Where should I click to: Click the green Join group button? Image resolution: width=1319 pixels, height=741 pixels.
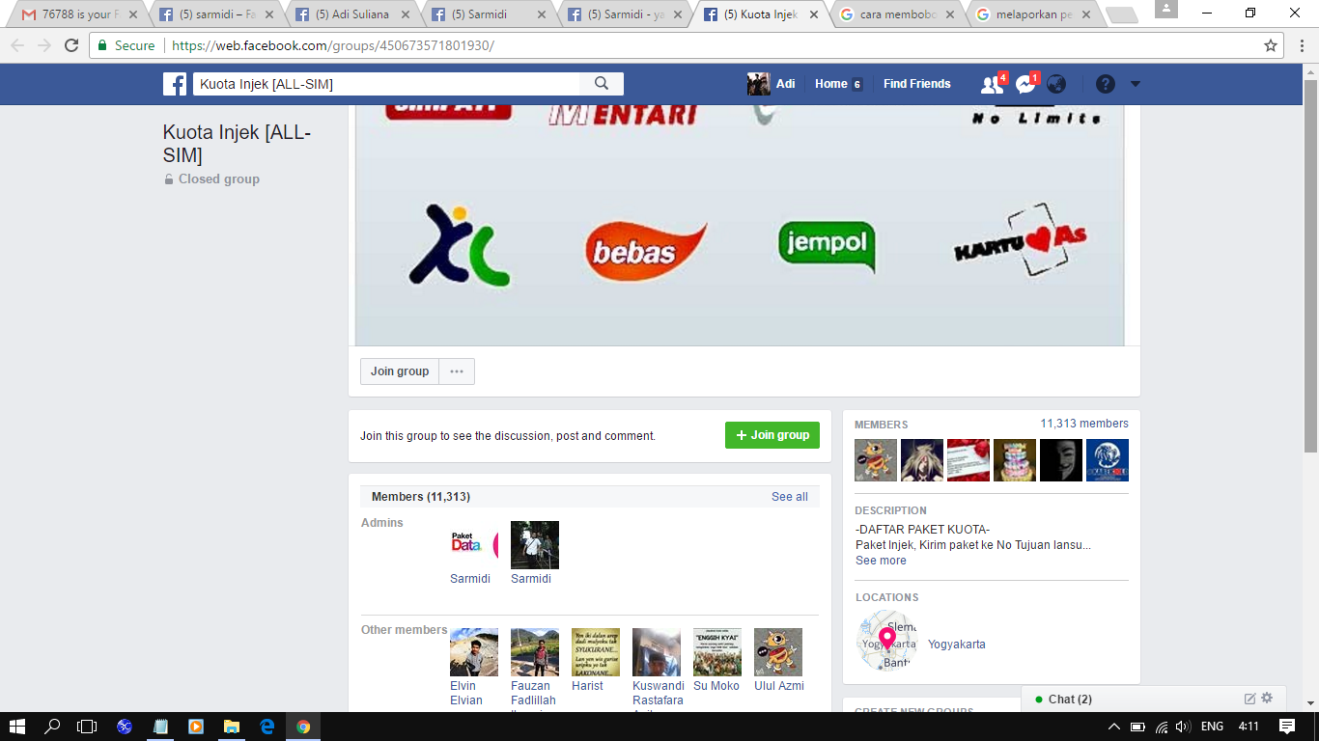coord(772,435)
